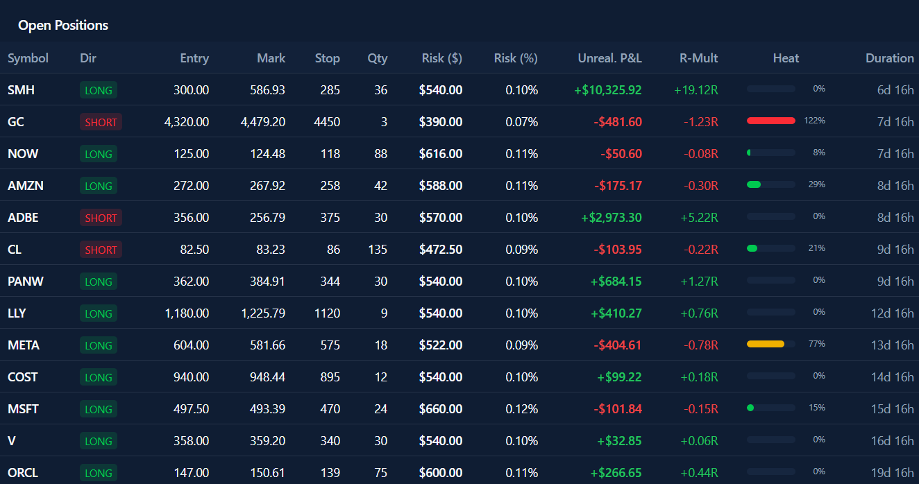919x484 pixels.
Task: Click the $616.00 risk value for NOW
Action: [441, 154]
